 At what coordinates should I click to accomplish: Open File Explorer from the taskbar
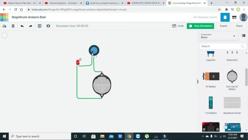tap(102, 136)
